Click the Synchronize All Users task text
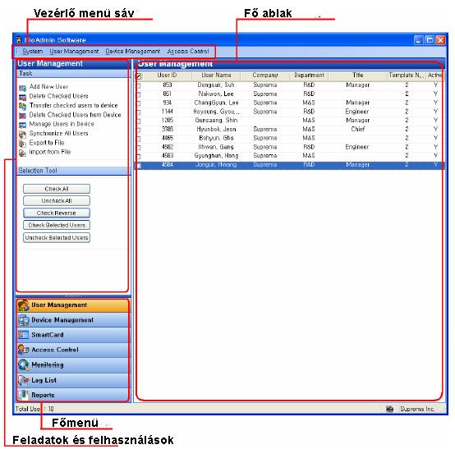Screen dimensions: 455x449 [58, 134]
